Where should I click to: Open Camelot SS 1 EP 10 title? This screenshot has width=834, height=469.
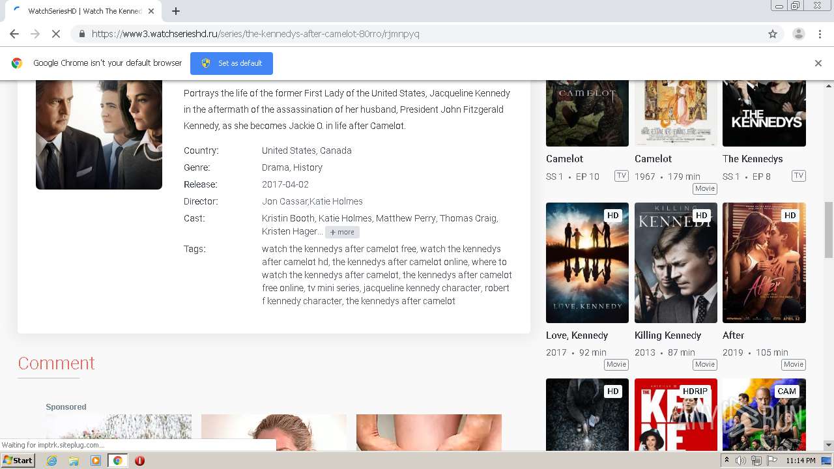click(564, 159)
